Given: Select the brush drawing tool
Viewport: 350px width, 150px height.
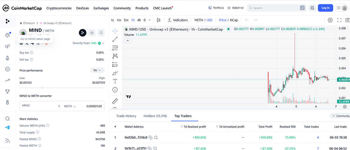Looking at the screenshot, I should tap(115, 73).
